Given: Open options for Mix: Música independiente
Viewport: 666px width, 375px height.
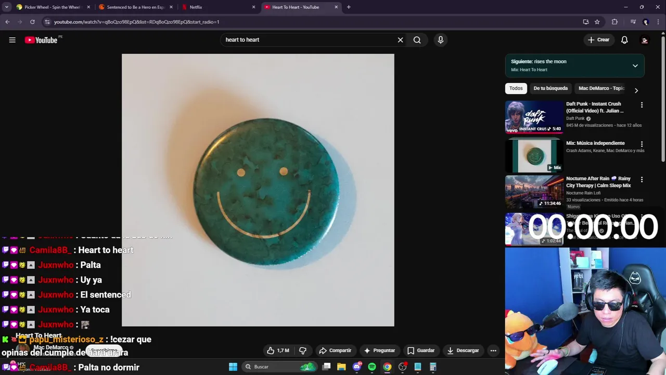Looking at the screenshot, I should [x=642, y=144].
